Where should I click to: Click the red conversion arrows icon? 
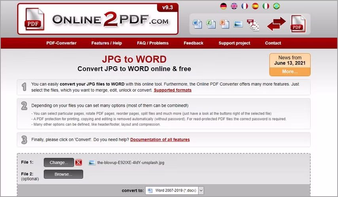tap(276, 24)
